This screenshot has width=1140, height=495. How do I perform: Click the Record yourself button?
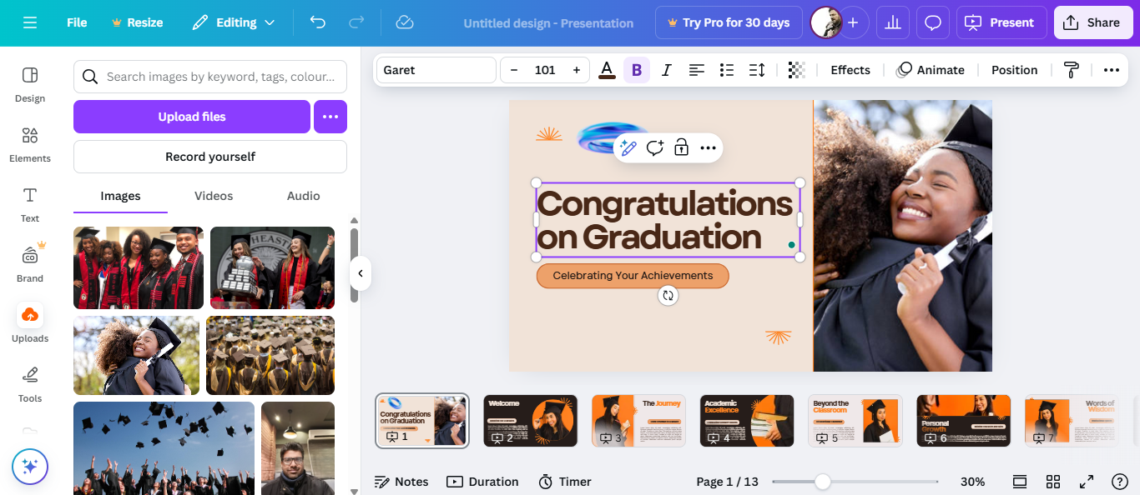tap(210, 157)
